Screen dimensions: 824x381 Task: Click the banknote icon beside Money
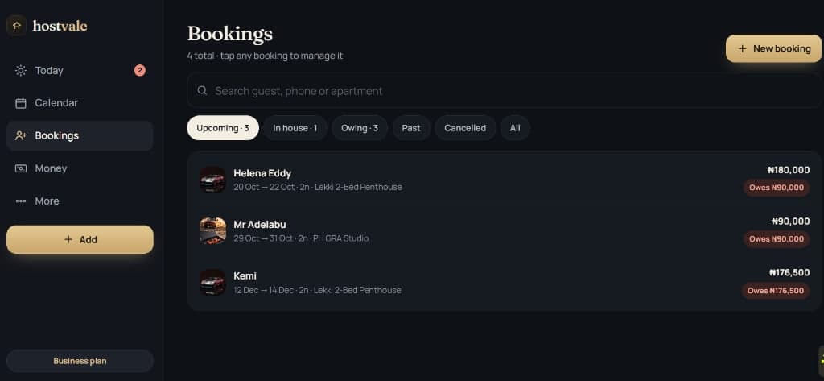[20, 168]
